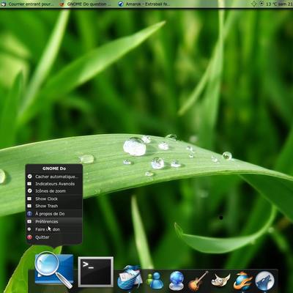Launch Firefox from the dock
This screenshot has height=293, width=293.
click(x=242, y=281)
